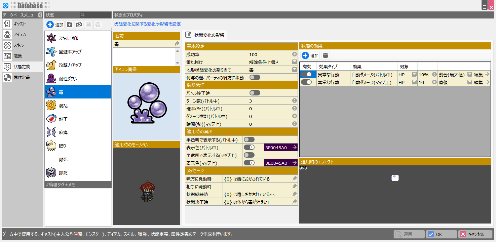Open the terrain state assignment dropdown
Screen dimensions: 496x242
294,70
